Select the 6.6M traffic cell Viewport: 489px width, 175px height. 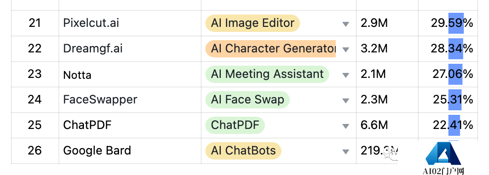point(387,125)
